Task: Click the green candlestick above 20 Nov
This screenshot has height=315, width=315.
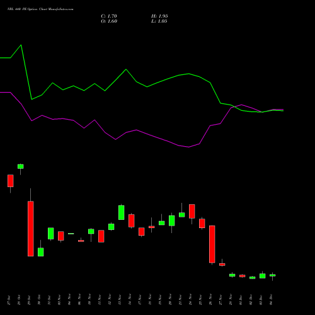Action: [172, 220]
